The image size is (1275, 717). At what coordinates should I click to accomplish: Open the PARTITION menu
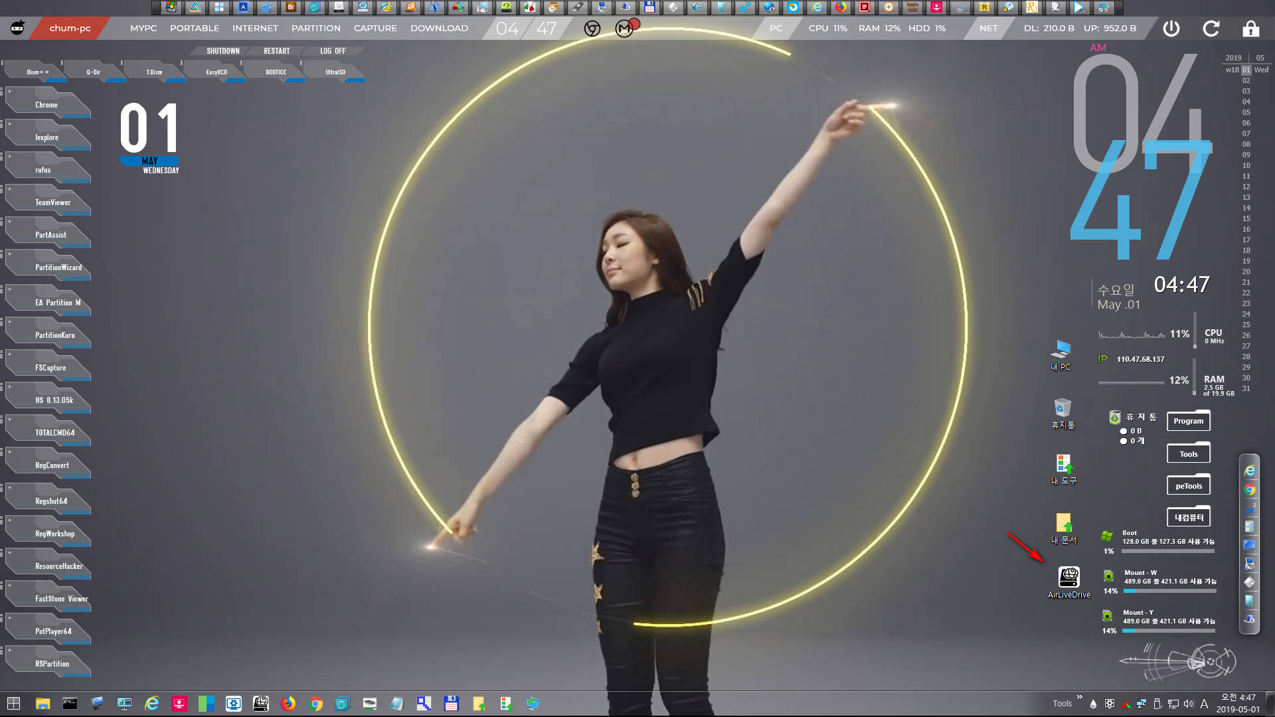[316, 29]
